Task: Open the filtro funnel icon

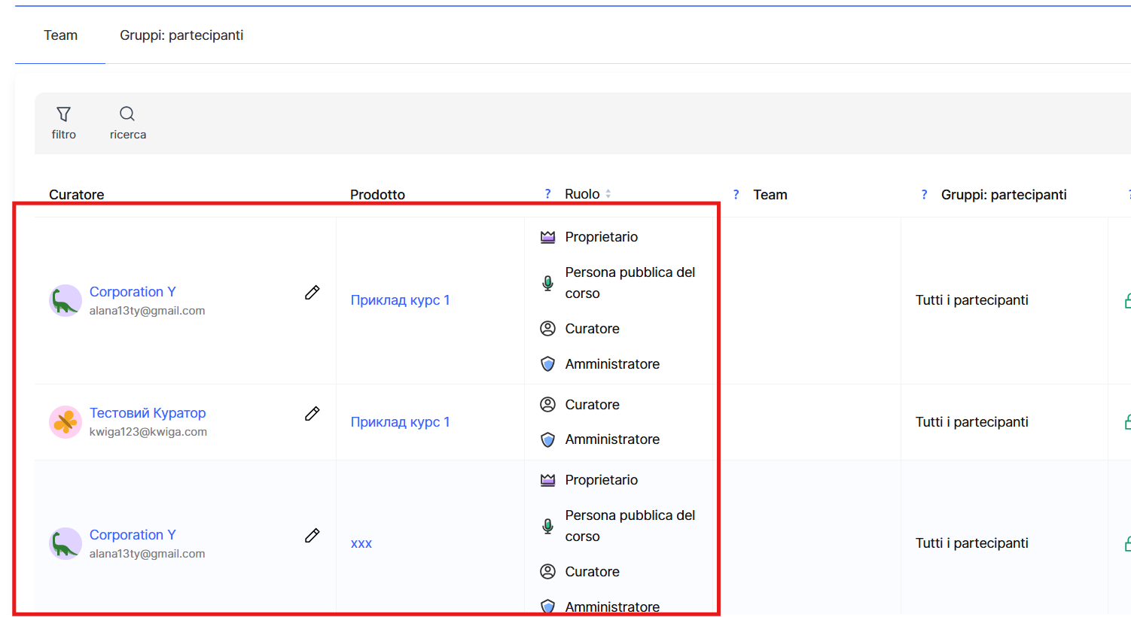Action: pyautogui.click(x=63, y=114)
